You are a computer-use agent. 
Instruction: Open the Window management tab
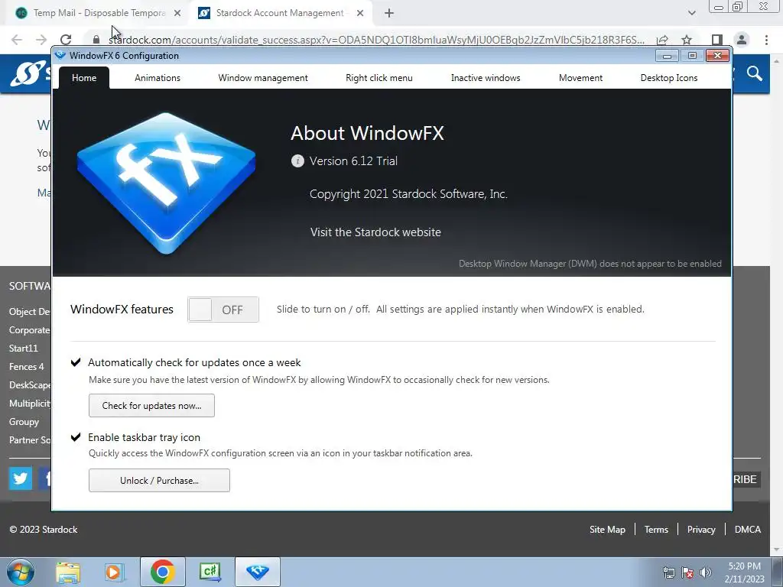(263, 78)
